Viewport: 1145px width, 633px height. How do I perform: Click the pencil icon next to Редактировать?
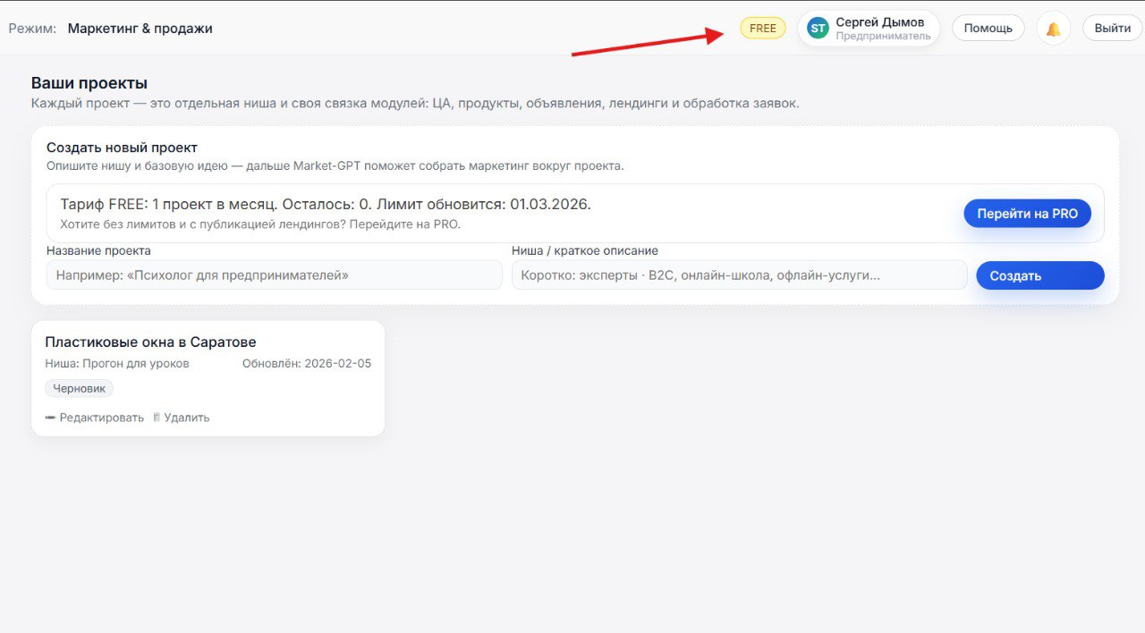[51, 417]
